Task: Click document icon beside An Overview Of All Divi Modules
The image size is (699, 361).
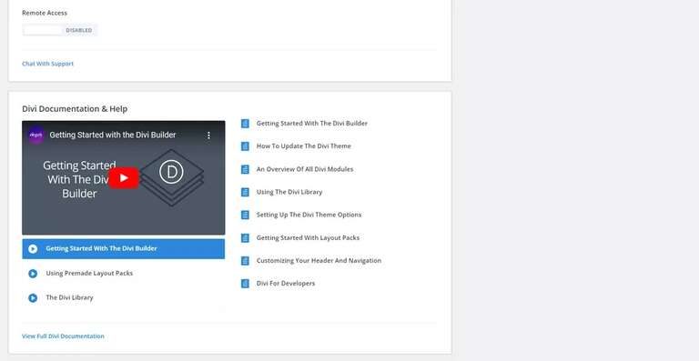Action: pyautogui.click(x=245, y=169)
